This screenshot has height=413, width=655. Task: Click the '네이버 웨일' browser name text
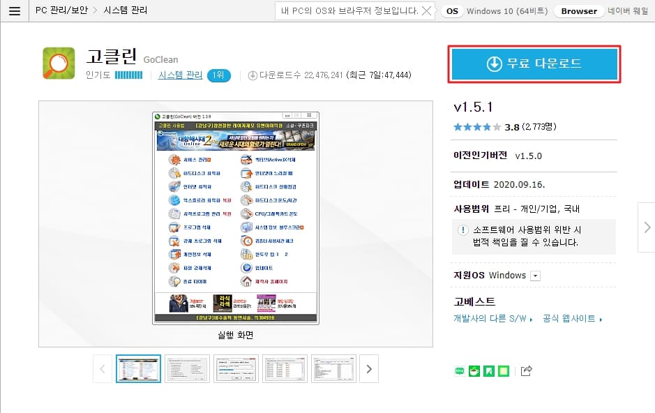628,11
